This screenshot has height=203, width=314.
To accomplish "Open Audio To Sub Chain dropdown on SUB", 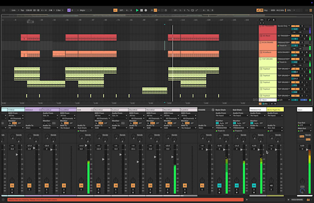I will point(85,128).
